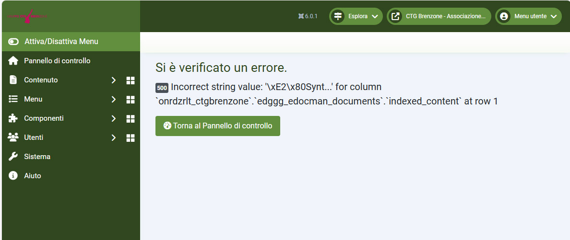Click the Aiuto info icon
This screenshot has width=570, height=240.
click(13, 176)
